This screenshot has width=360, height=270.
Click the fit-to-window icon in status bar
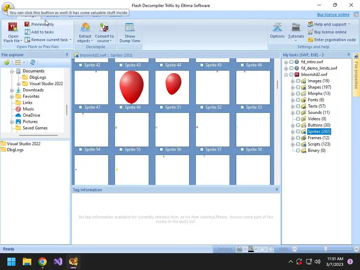(271, 249)
